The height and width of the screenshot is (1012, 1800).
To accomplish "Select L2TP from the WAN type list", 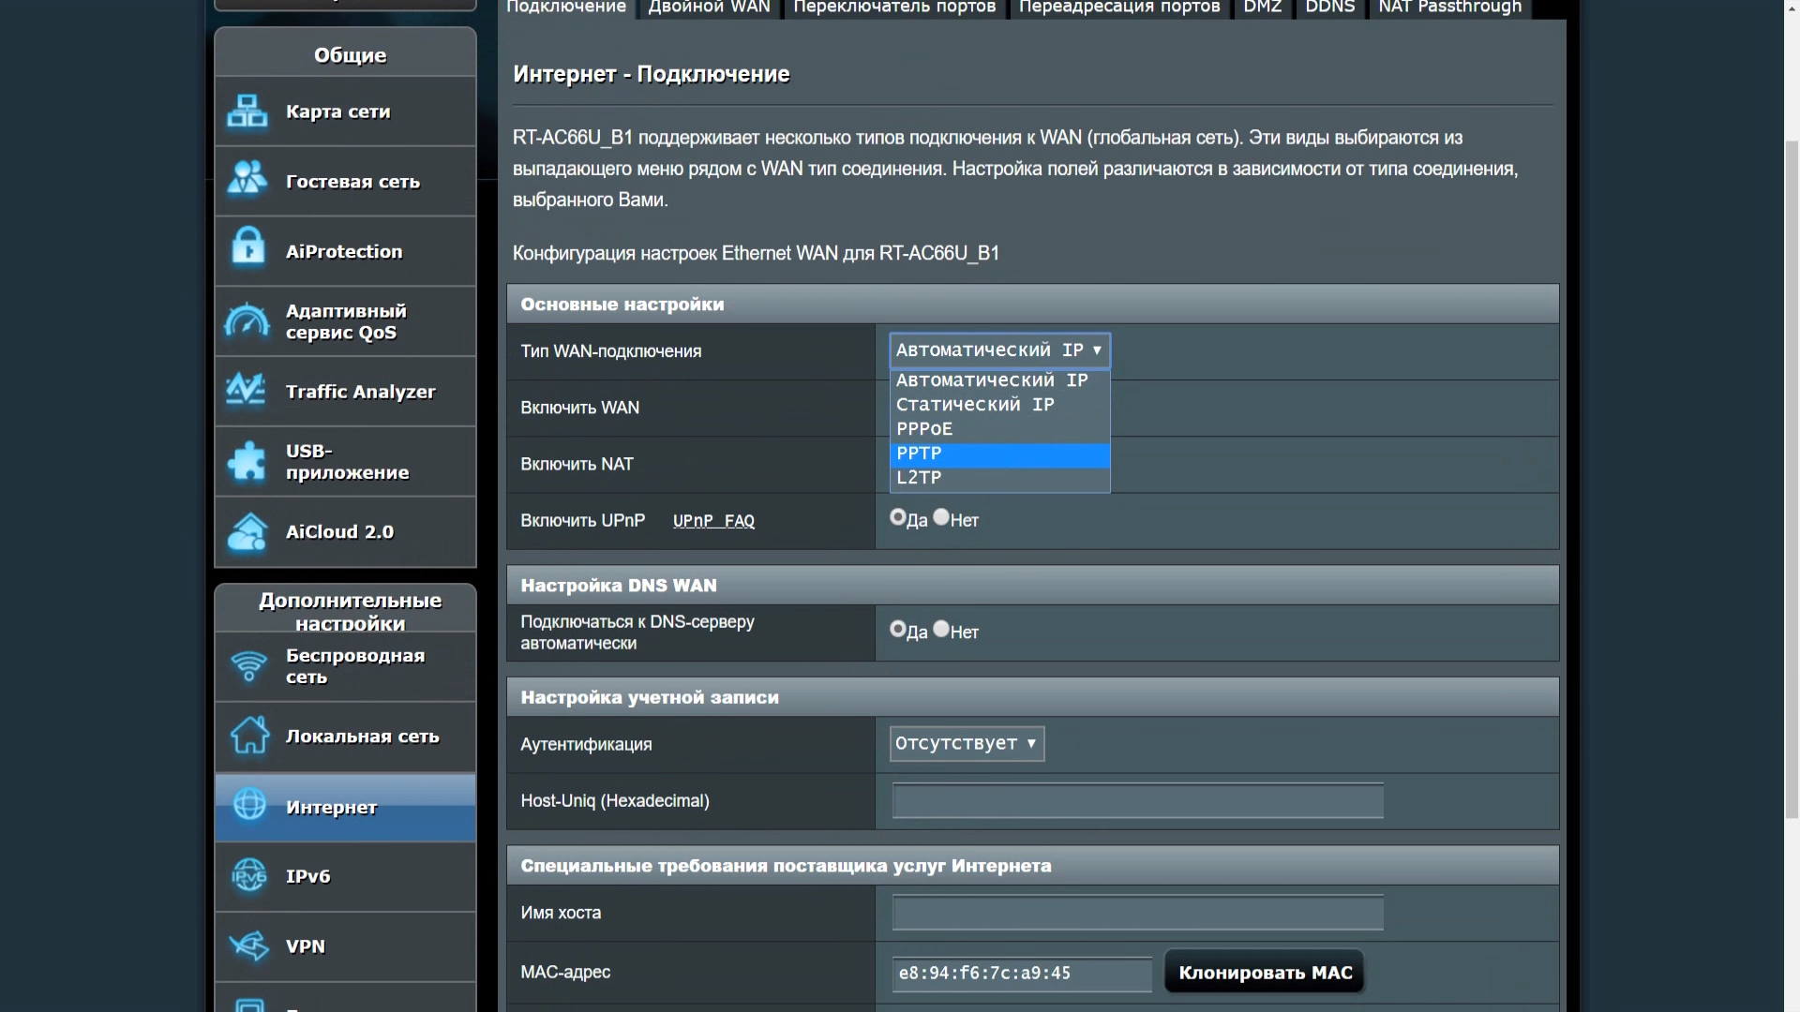I will (999, 478).
